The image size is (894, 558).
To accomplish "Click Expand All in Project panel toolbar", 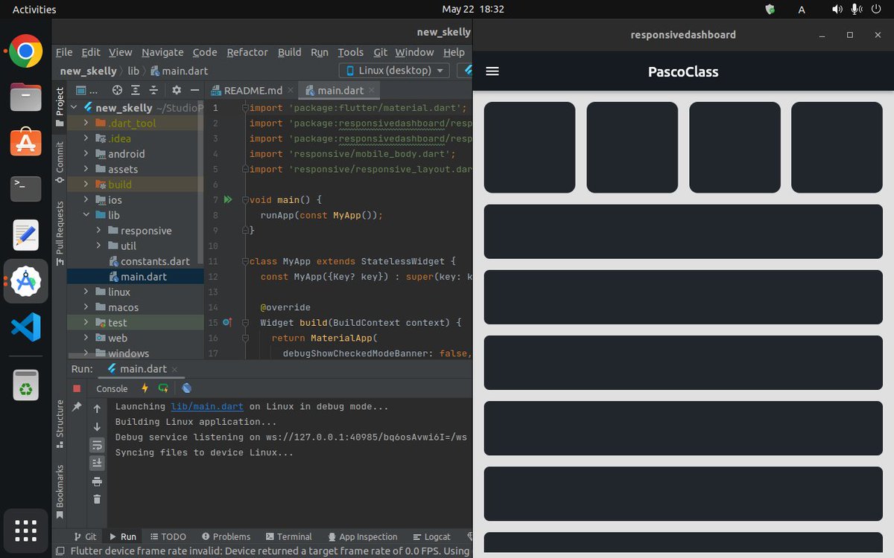I will 136,90.
